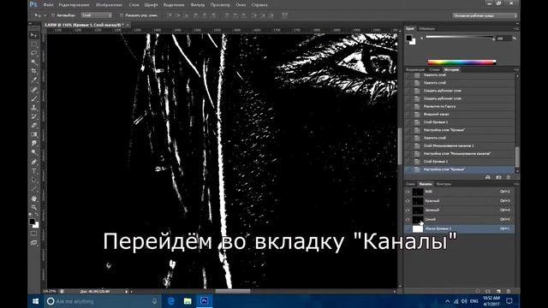Select the Zoom tool
Image resolution: width=548 pixels, height=308 pixels.
34,207
